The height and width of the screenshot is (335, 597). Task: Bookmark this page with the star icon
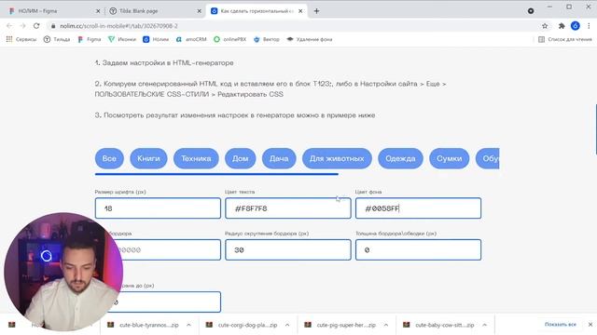545,26
